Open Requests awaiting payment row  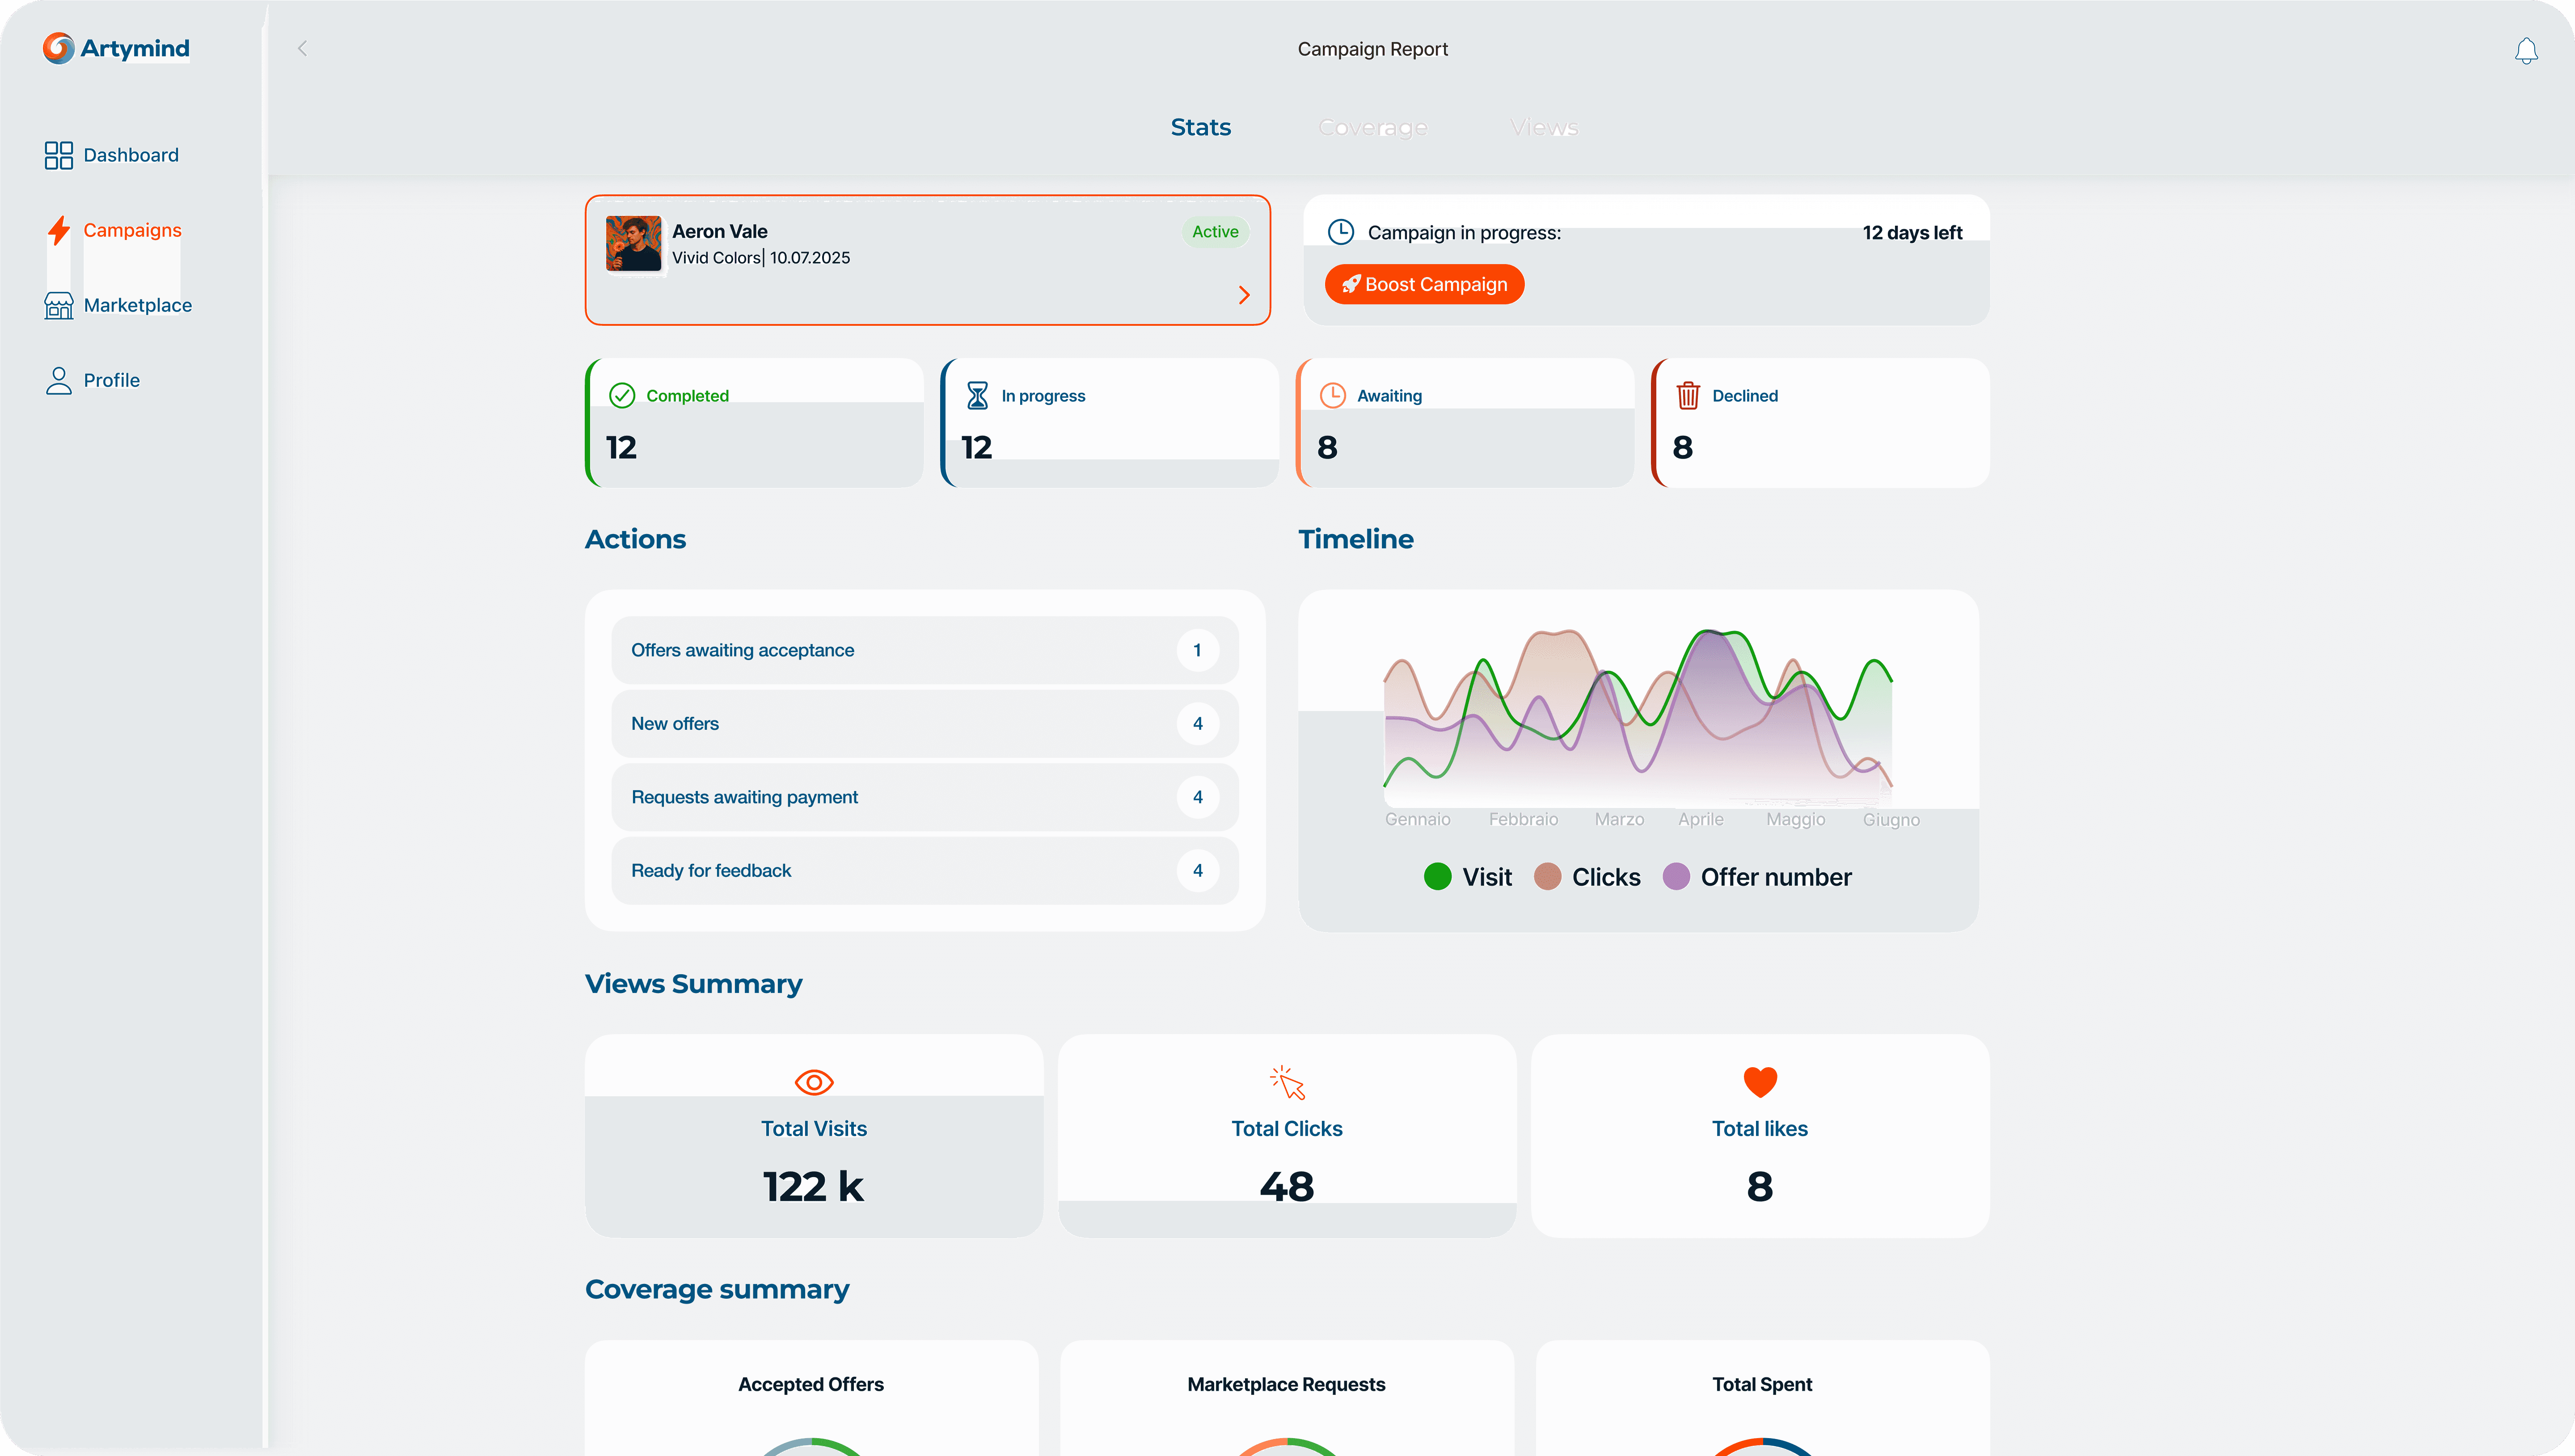click(925, 797)
